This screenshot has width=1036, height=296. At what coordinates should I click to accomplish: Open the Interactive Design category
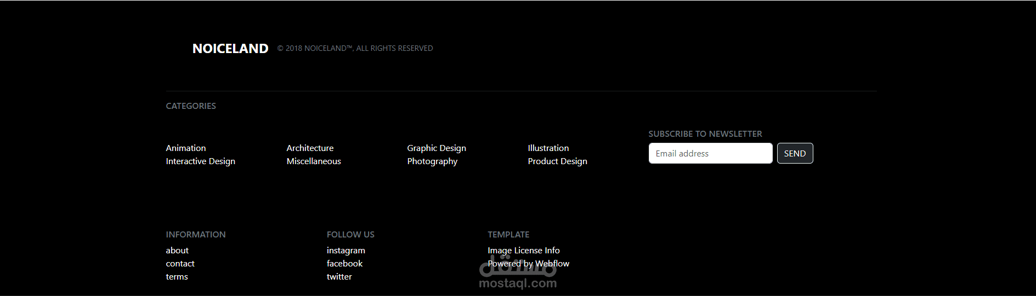(201, 161)
